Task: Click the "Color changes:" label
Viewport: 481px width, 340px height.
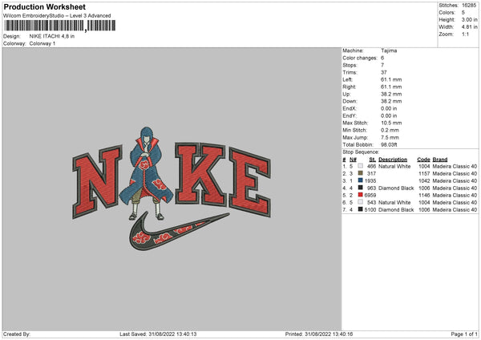Action: [x=360, y=58]
